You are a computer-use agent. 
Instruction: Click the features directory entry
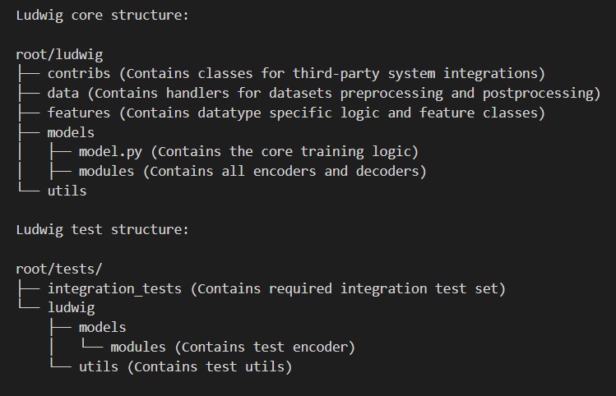[79, 113]
